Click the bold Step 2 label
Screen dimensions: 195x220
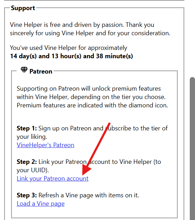pyautogui.click(x=27, y=162)
